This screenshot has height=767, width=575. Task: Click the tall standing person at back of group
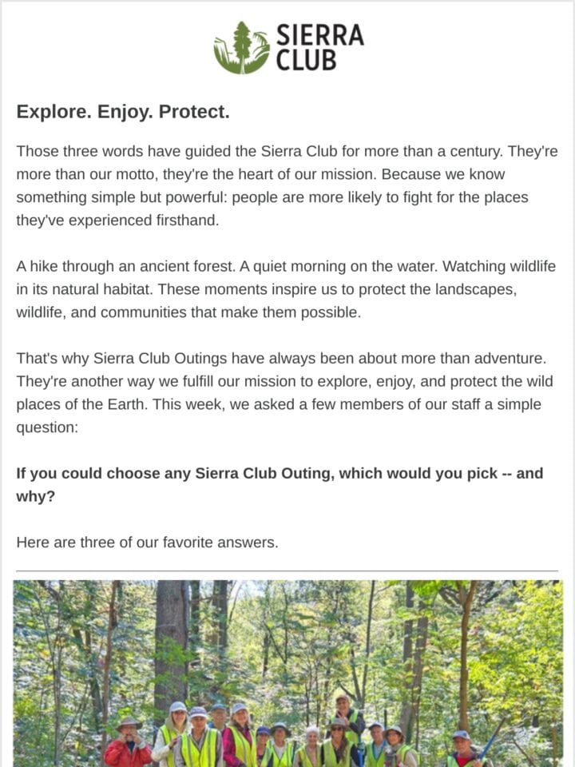(345, 719)
